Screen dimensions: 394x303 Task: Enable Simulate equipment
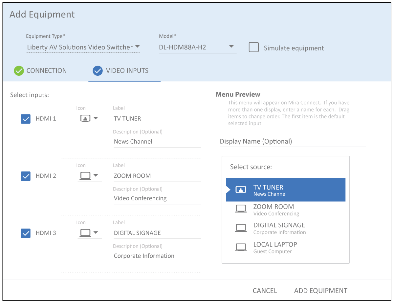click(x=253, y=47)
